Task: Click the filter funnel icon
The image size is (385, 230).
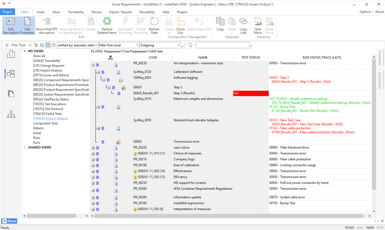Action: 190,45
